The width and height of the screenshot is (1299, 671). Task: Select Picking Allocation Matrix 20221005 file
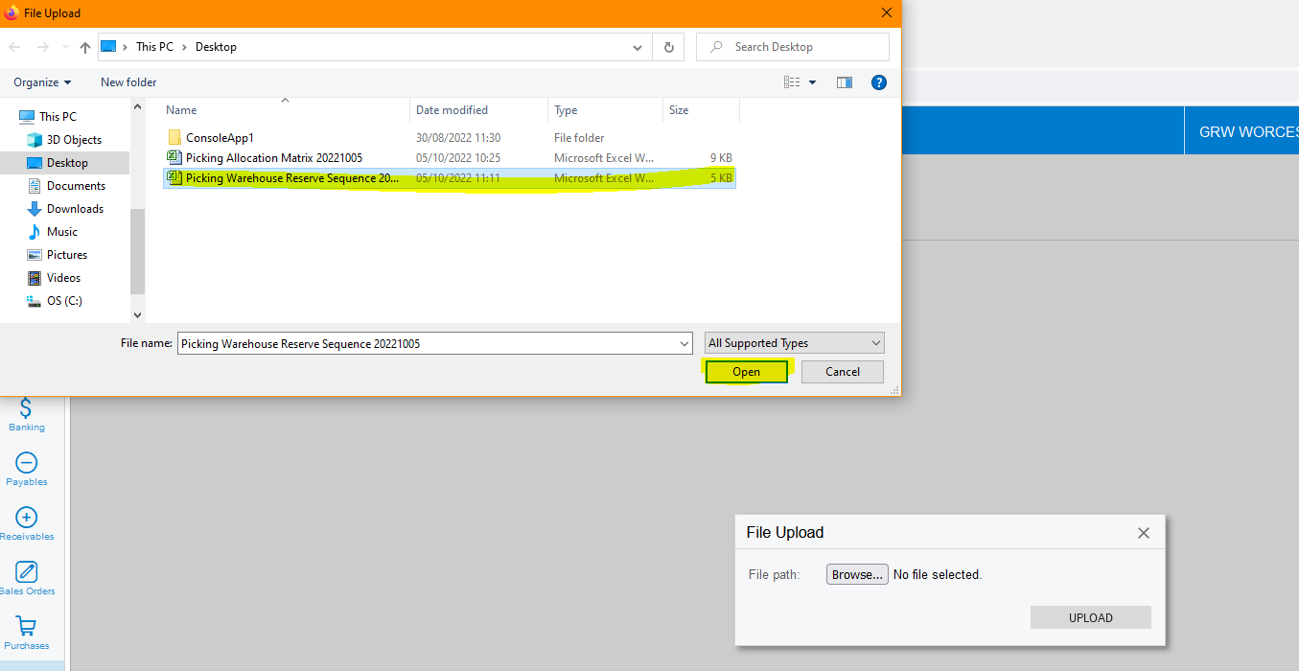click(x=273, y=158)
